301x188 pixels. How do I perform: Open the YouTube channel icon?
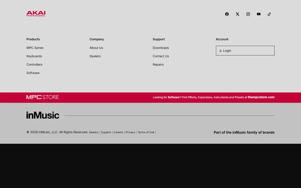pyautogui.click(x=259, y=14)
